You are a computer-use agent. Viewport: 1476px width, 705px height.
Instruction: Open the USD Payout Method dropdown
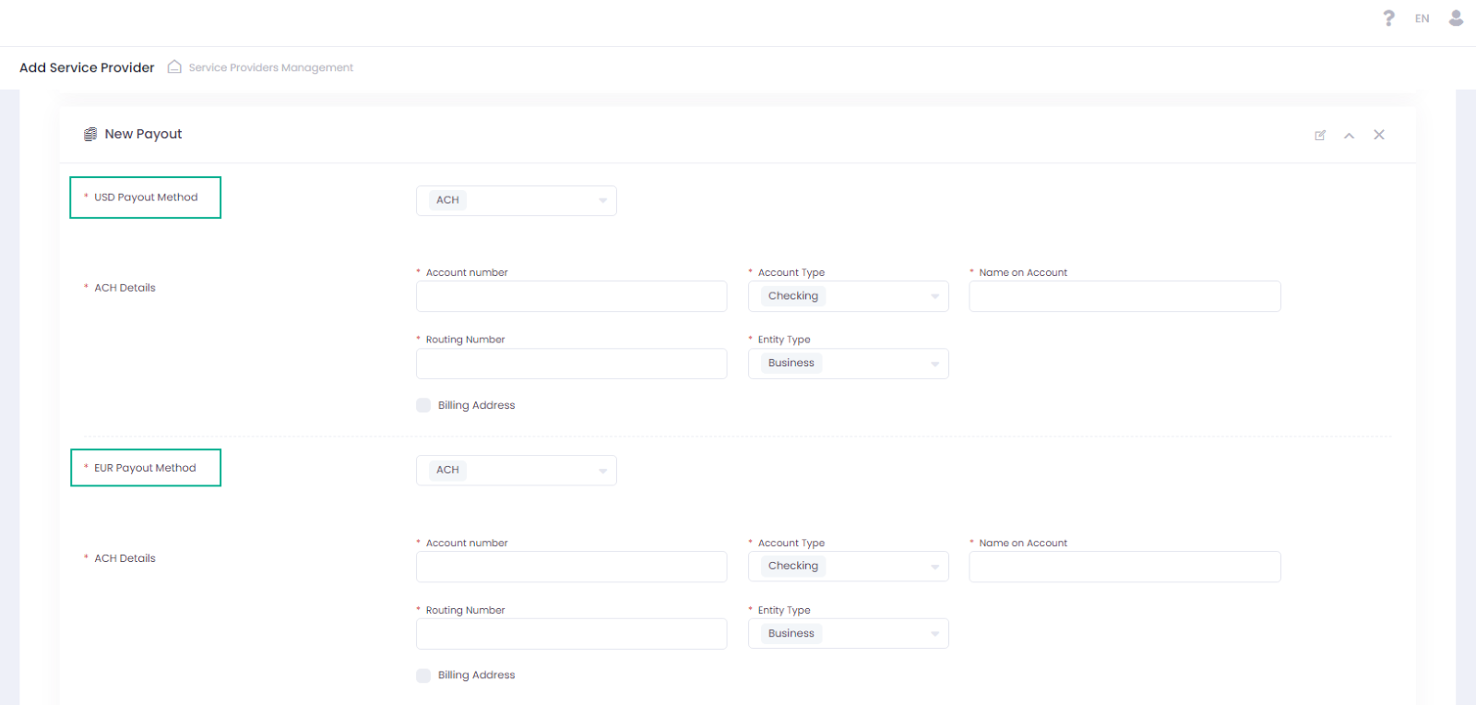(x=516, y=200)
